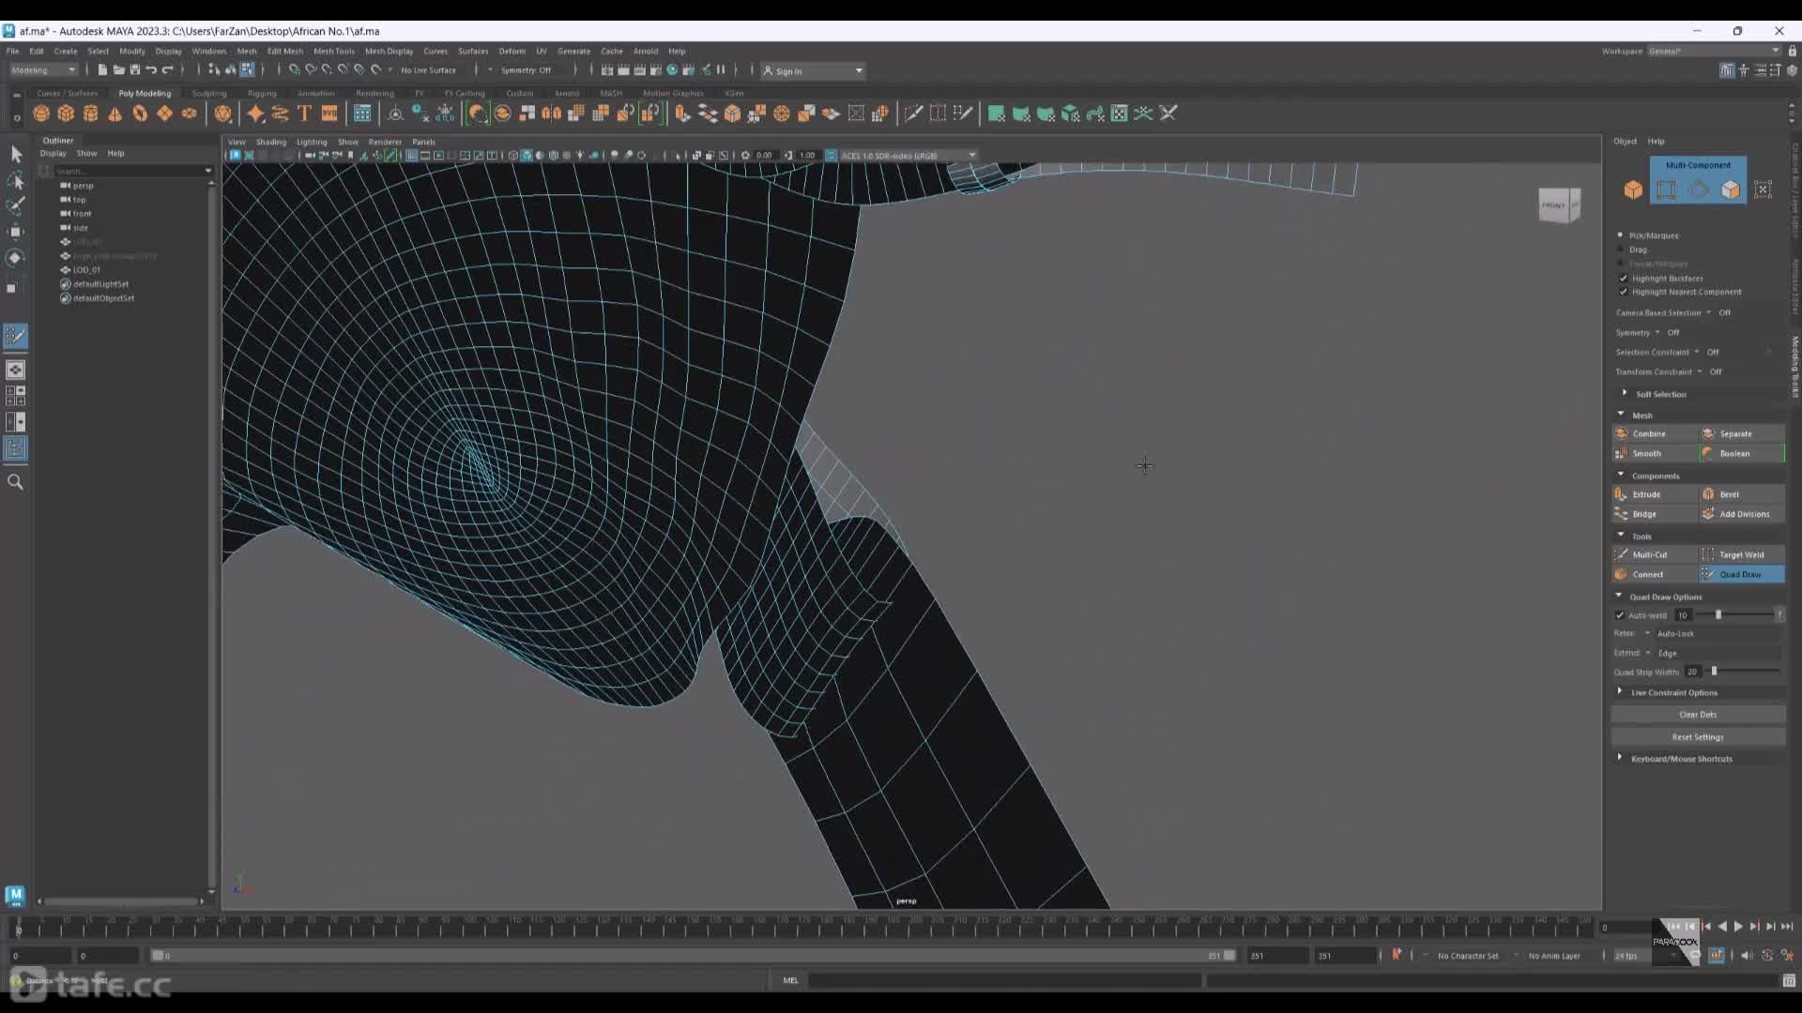
Task: Adjust the Quad Strip Width slider
Action: (x=1715, y=672)
